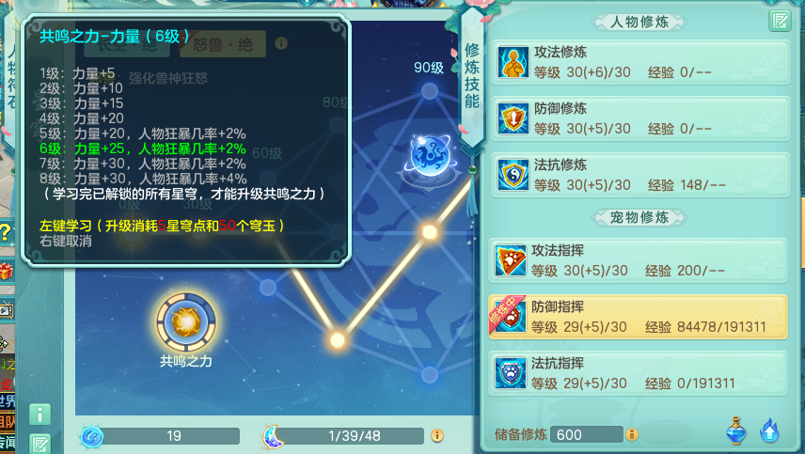This screenshot has height=454, width=805.
Task: Click the 法抗修炼 yin-yang shield icon
Action: tap(513, 175)
